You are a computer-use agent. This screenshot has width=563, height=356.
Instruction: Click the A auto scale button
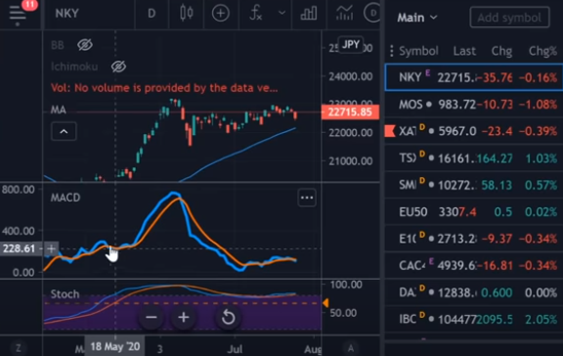click(351, 348)
